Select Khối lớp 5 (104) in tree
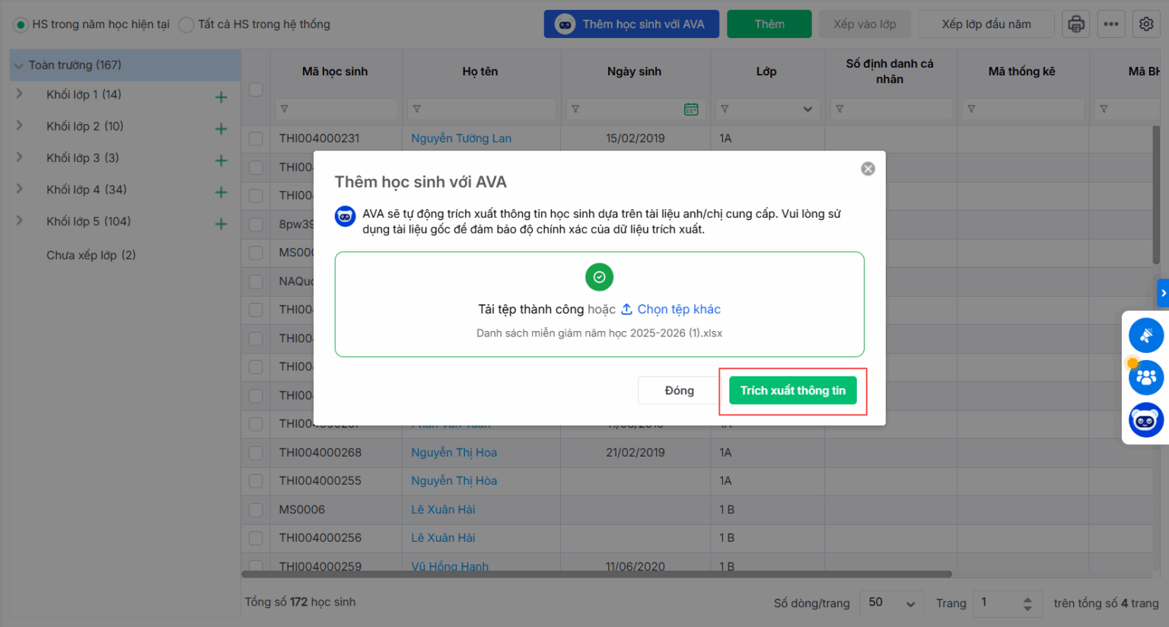Viewport: 1169px width, 627px height. coord(88,221)
